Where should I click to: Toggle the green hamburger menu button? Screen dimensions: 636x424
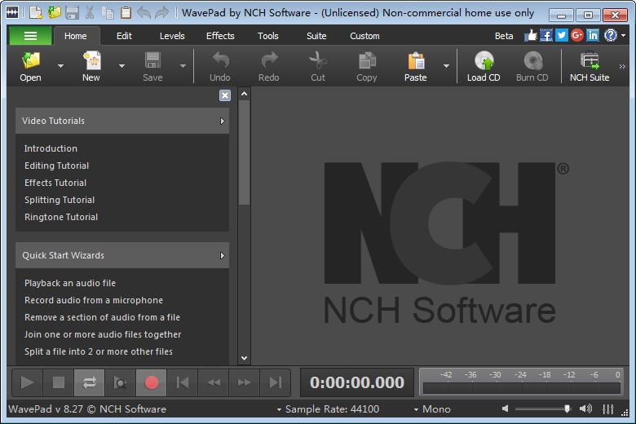(x=30, y=36)
